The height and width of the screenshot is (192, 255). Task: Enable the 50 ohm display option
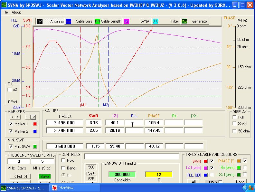point(234,131)
